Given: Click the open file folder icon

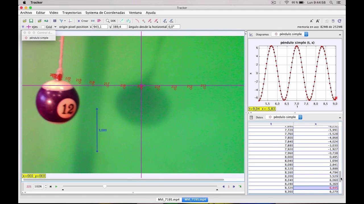Looking at the screenshot, I should [x=25, y=21].
